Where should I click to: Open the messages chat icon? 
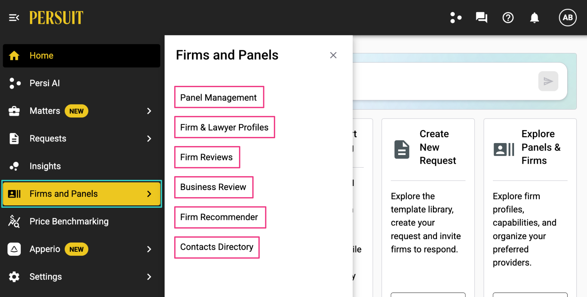(x=482, y=18)
